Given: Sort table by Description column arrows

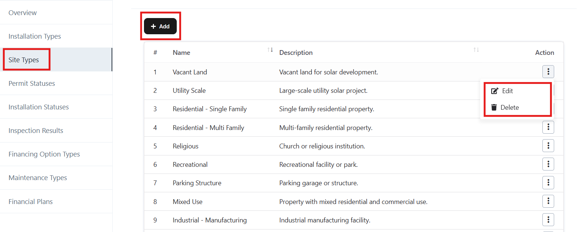Looking at the screenshot, I should click(x=476, y=50).
